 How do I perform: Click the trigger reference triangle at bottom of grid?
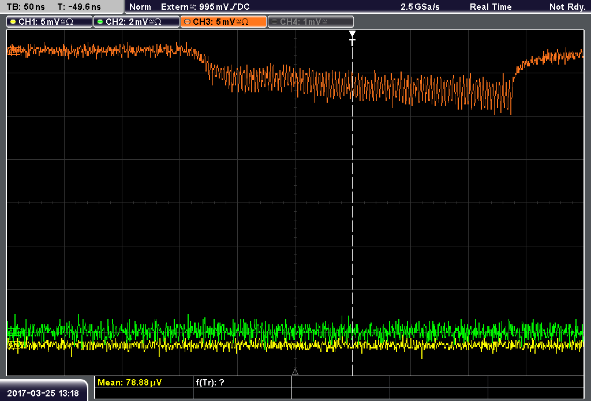(x=295, y=372)
